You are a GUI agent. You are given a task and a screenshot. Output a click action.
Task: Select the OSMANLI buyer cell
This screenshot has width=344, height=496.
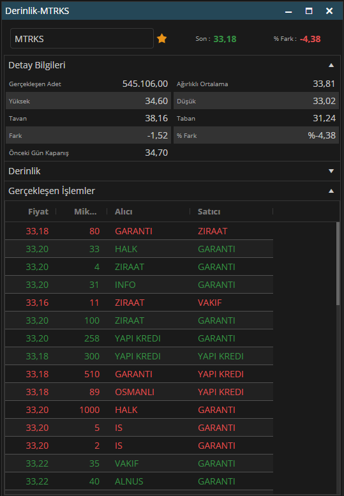(x=135, y=392)
